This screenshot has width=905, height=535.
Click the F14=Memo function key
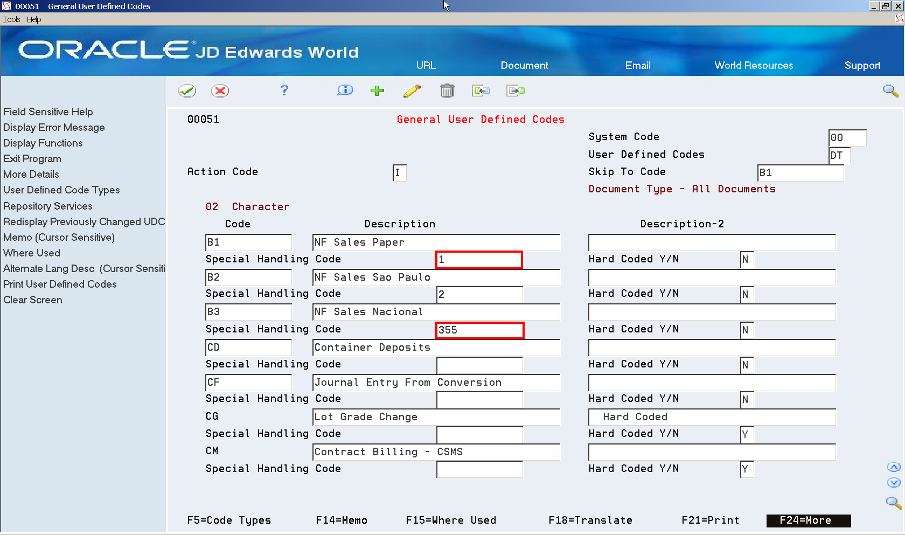(x=342, y=520)
